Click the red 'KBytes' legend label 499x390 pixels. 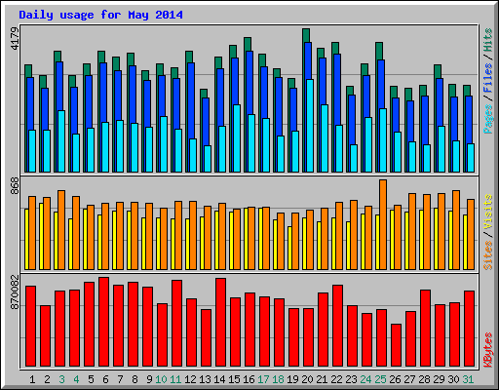point(488,350)
